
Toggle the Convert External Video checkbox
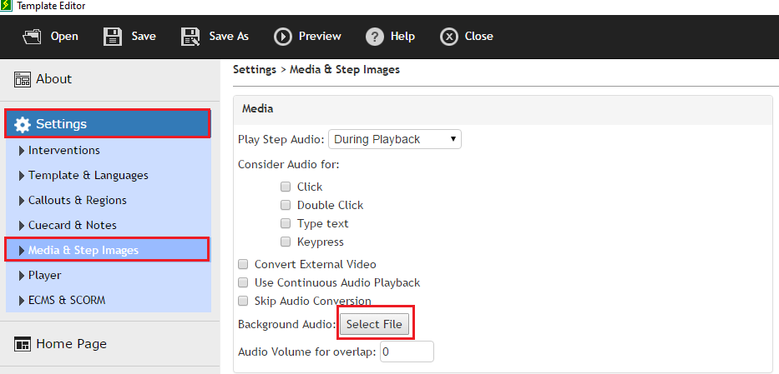(x=244, y=264)
